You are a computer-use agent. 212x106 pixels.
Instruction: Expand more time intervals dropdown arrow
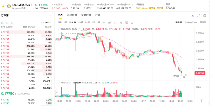104,23
